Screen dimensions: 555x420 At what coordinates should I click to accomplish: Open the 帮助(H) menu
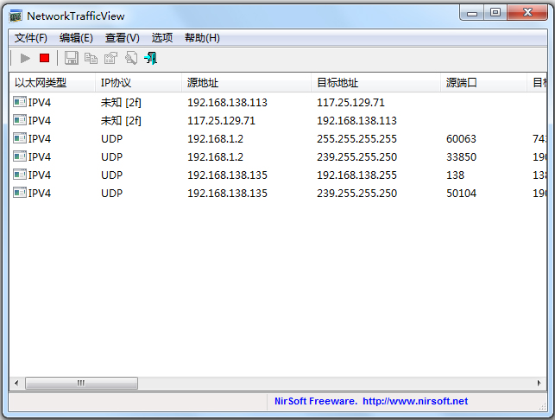point(202,37)
